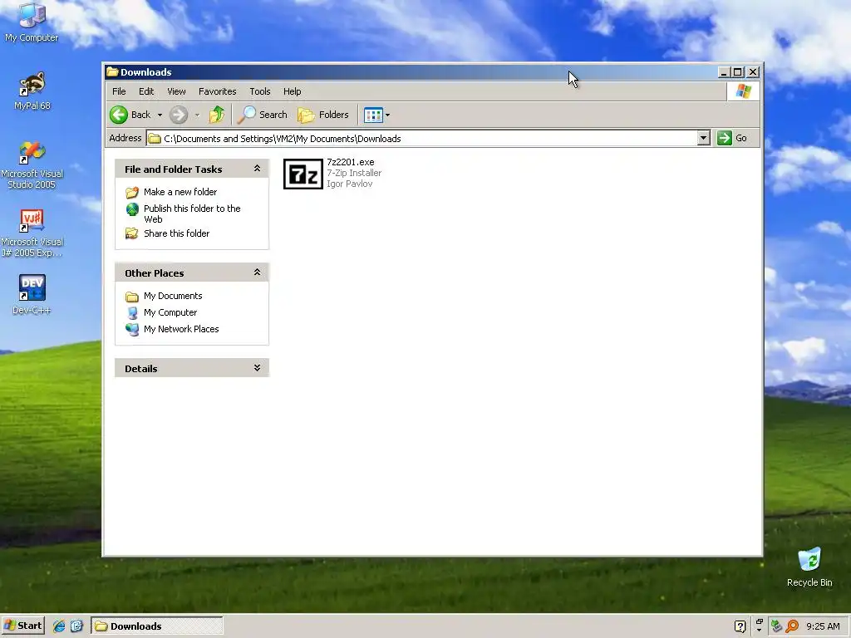Viewport: 851px width, 638px height.
Task: Click the Make a new folder icon
Action: 132,192
